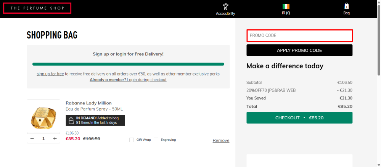
Task: Click The Perfume Shop logo
Action: tap(37, 8)
